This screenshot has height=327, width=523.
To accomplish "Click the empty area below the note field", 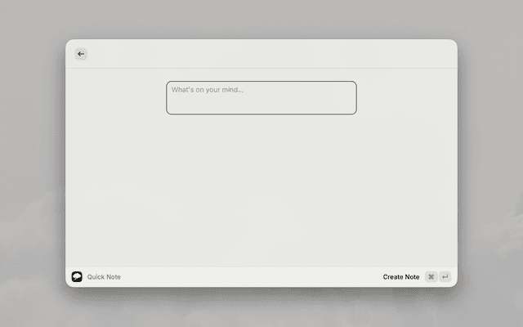I will tap(261, 188).
